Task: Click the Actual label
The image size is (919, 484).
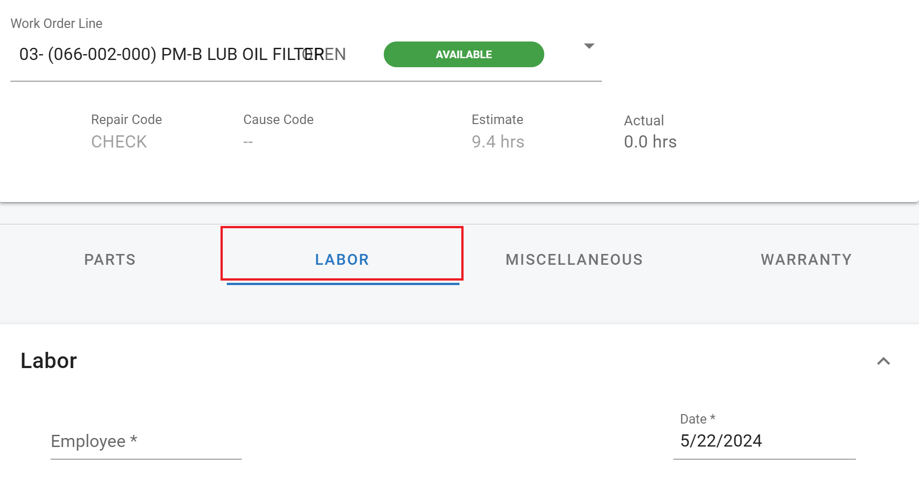Action: click(644, 120)
